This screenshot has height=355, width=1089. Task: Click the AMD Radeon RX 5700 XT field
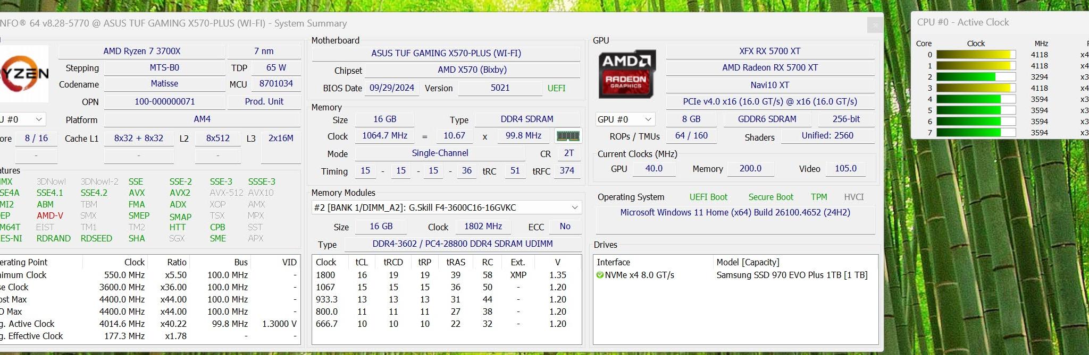click(x=770, y=68)
